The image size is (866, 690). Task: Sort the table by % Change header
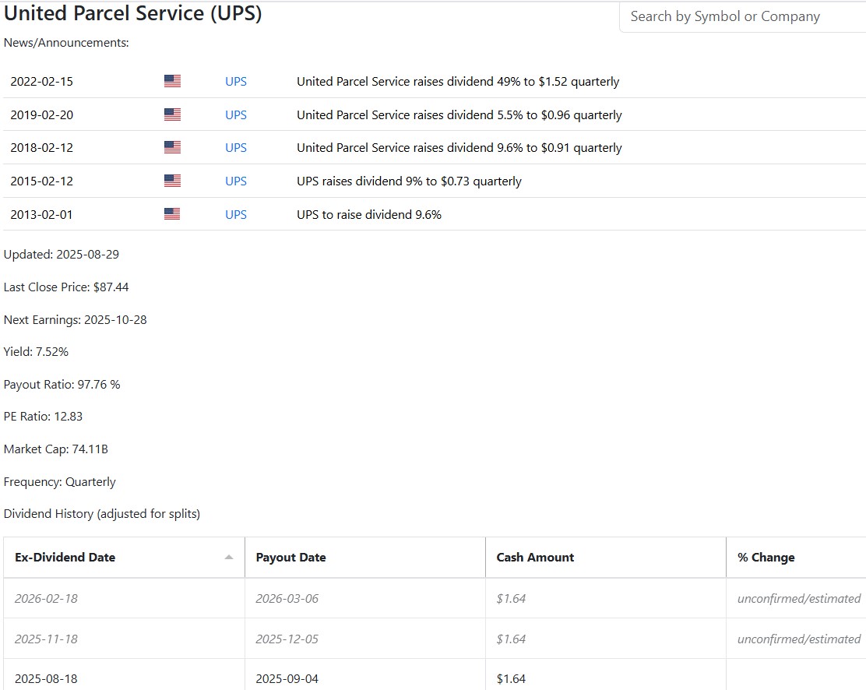tap(797, 558)
